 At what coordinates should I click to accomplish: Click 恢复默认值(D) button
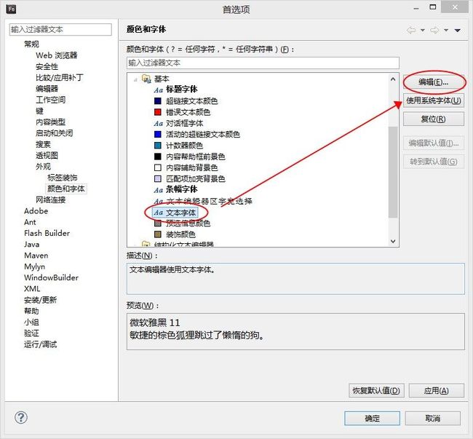click(376, 390)
